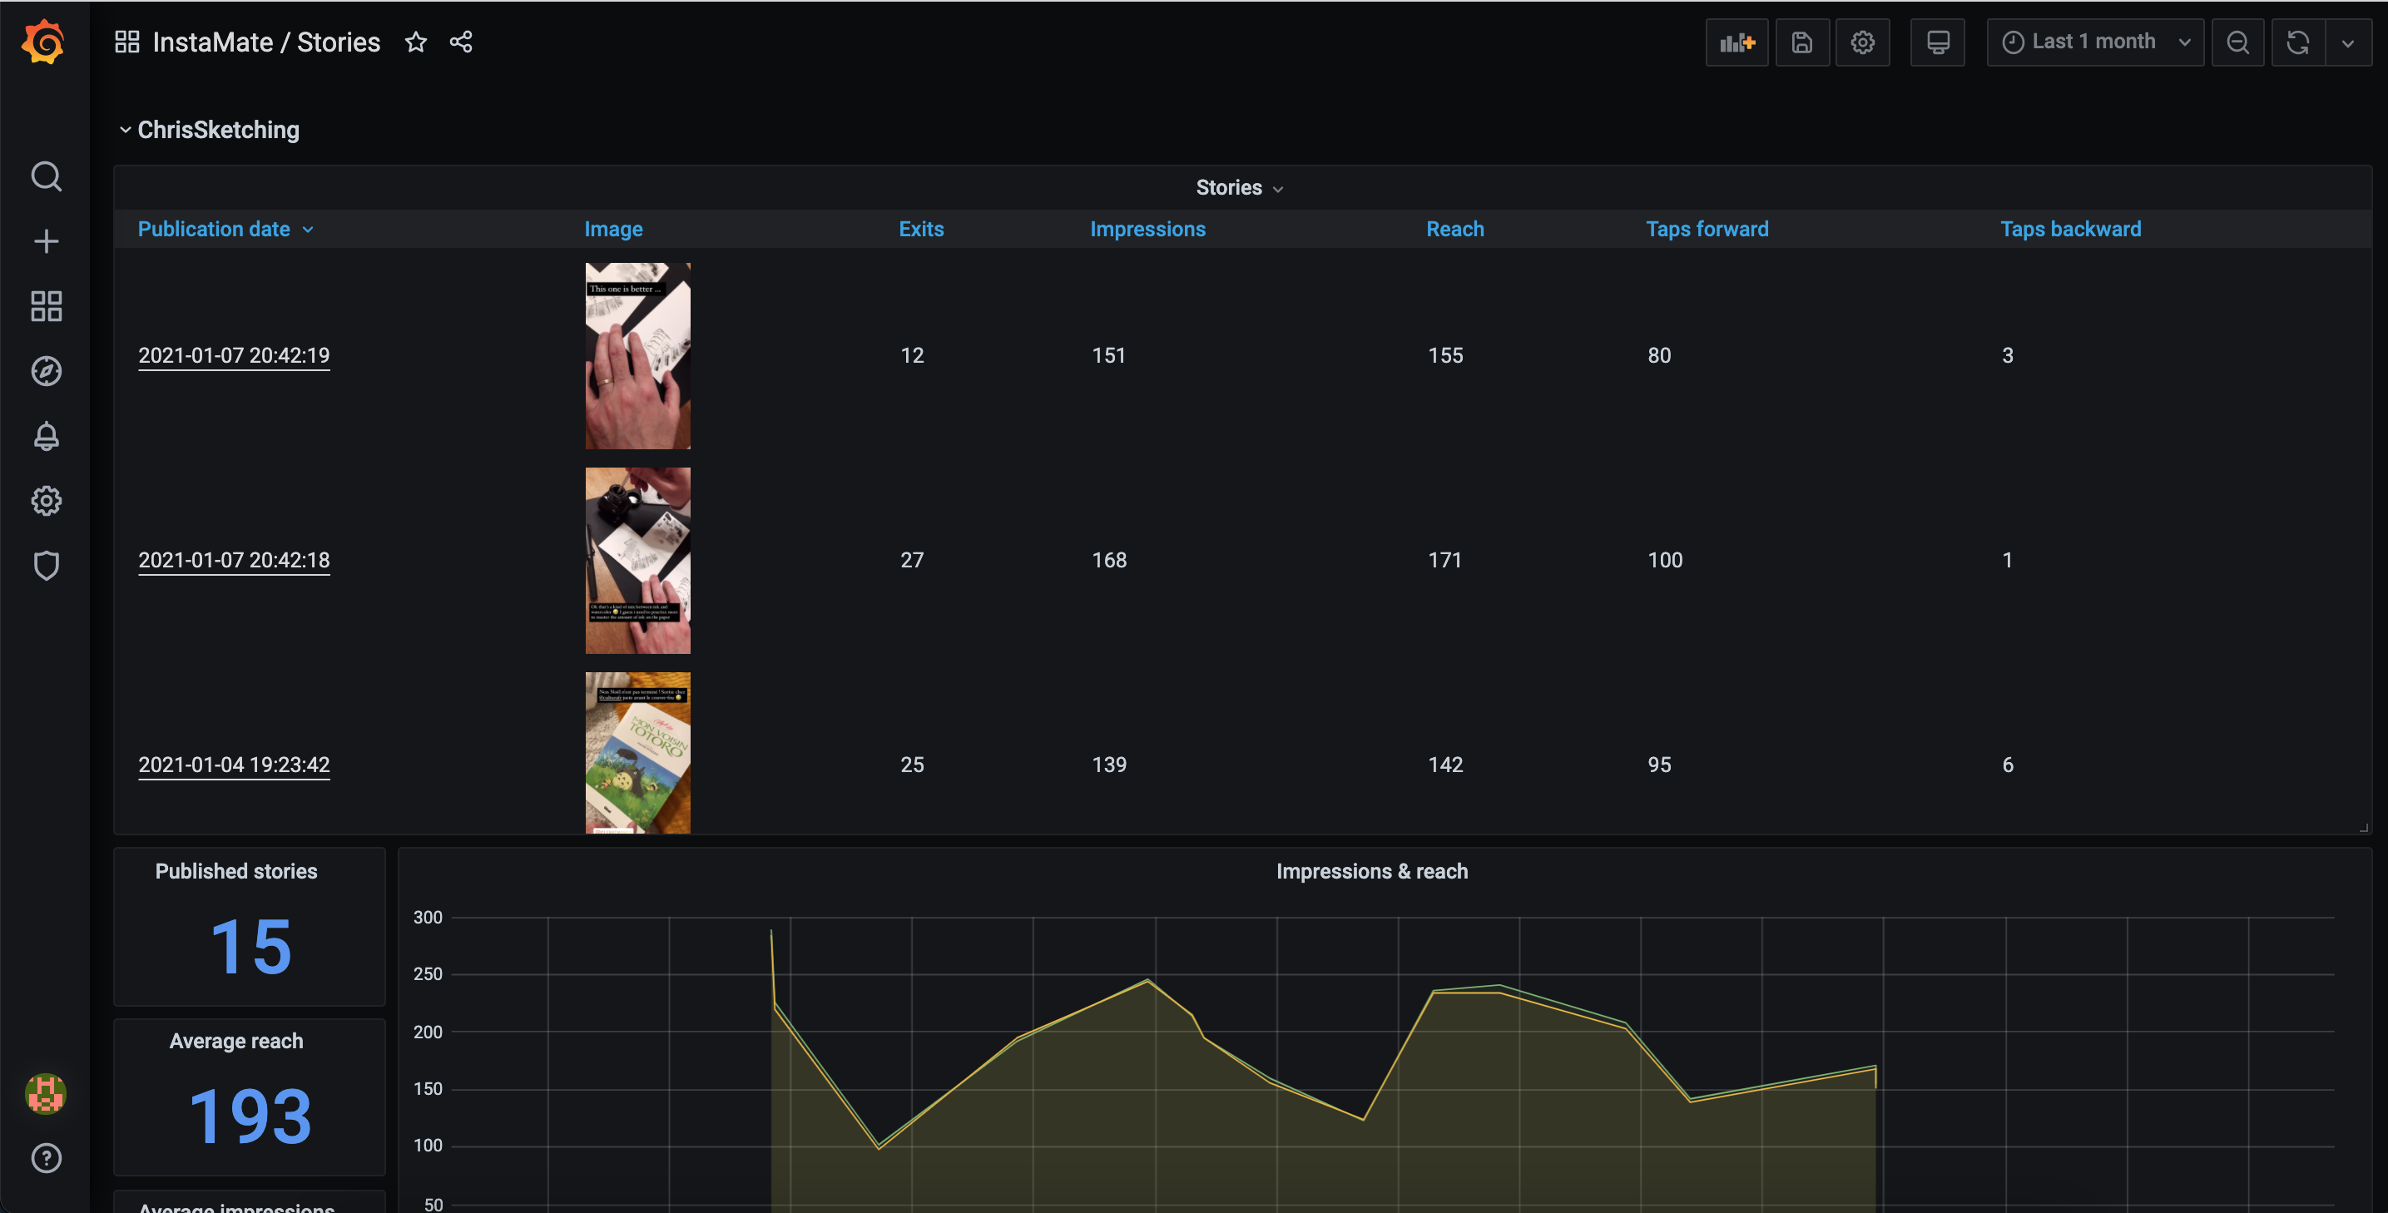The image size is (2388, 1213).
Task: Click Taps forward value 100
Action: [x=1665, y=561]
